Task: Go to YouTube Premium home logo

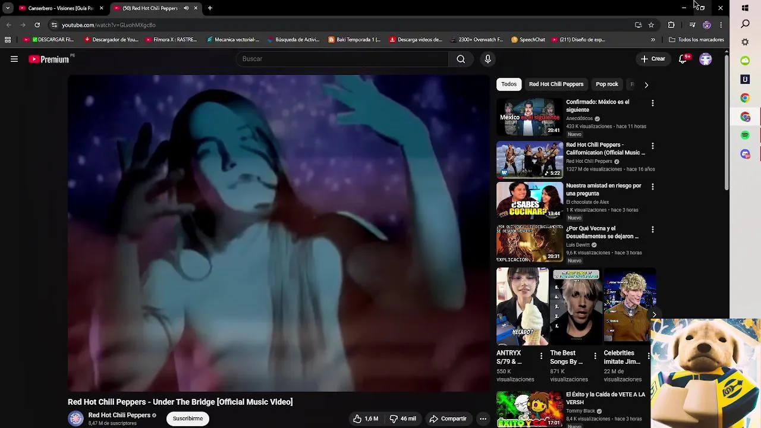Action: 49,59
